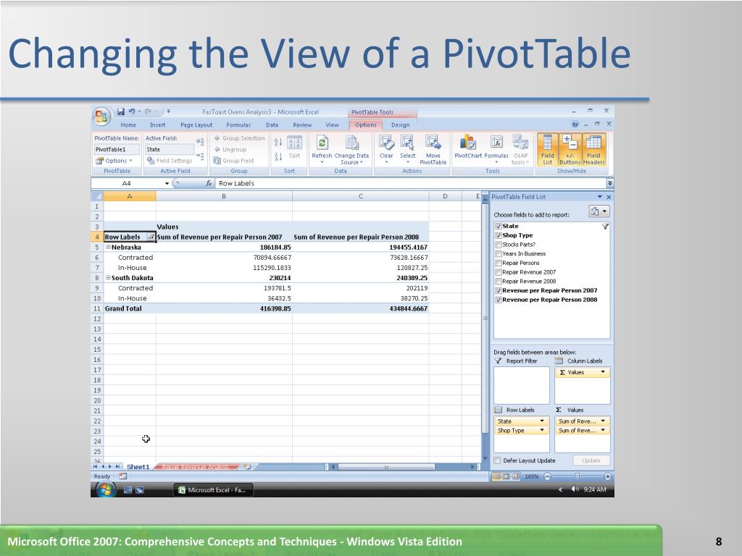Click zoom in plus button
Viewport: 742px width, 556px height.
pos(608,476)
